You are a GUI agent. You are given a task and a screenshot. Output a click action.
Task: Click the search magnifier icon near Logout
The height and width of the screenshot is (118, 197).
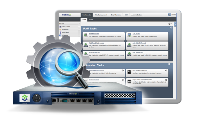(x=169, y=15)
